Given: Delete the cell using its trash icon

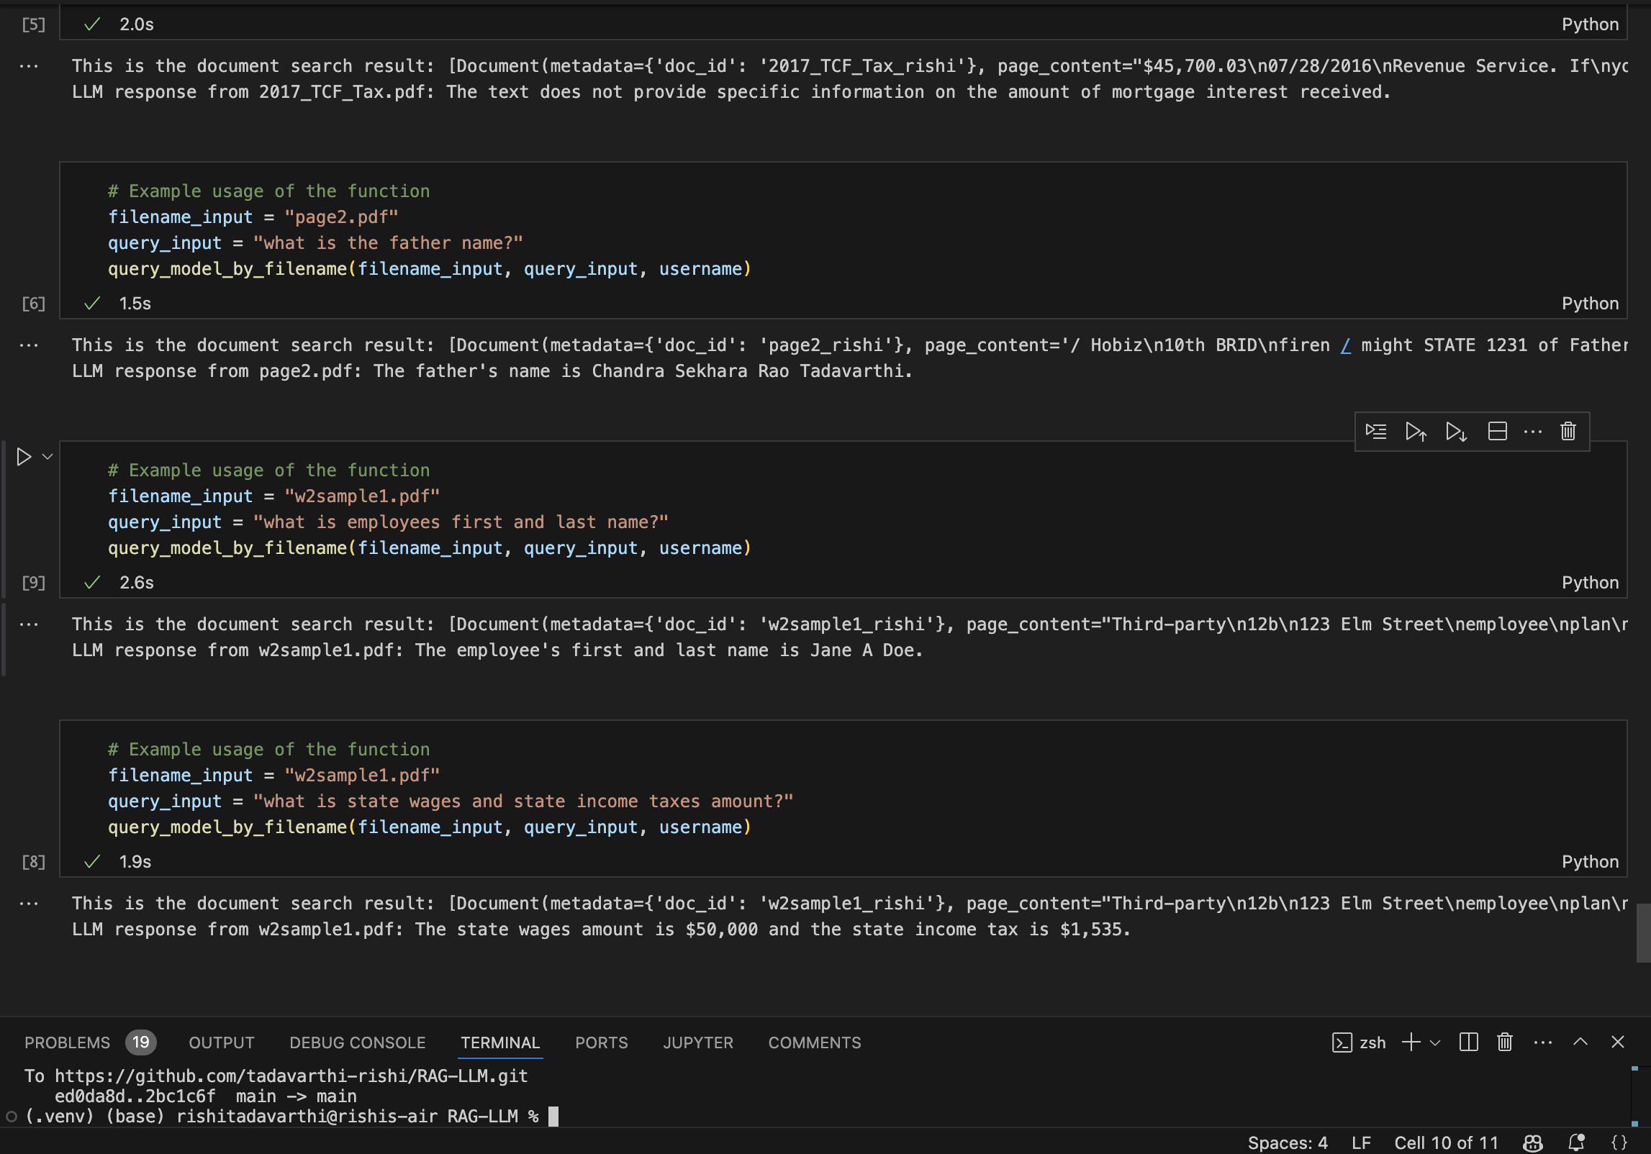Looking at the screenshot, I should pyautogui.click(x=1568, y=432).
